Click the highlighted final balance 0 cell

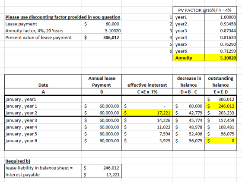point(221,141)
